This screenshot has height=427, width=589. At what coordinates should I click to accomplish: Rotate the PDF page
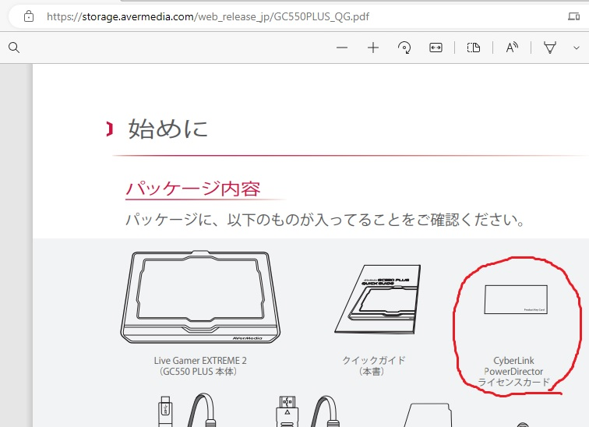tap(404, 48)
